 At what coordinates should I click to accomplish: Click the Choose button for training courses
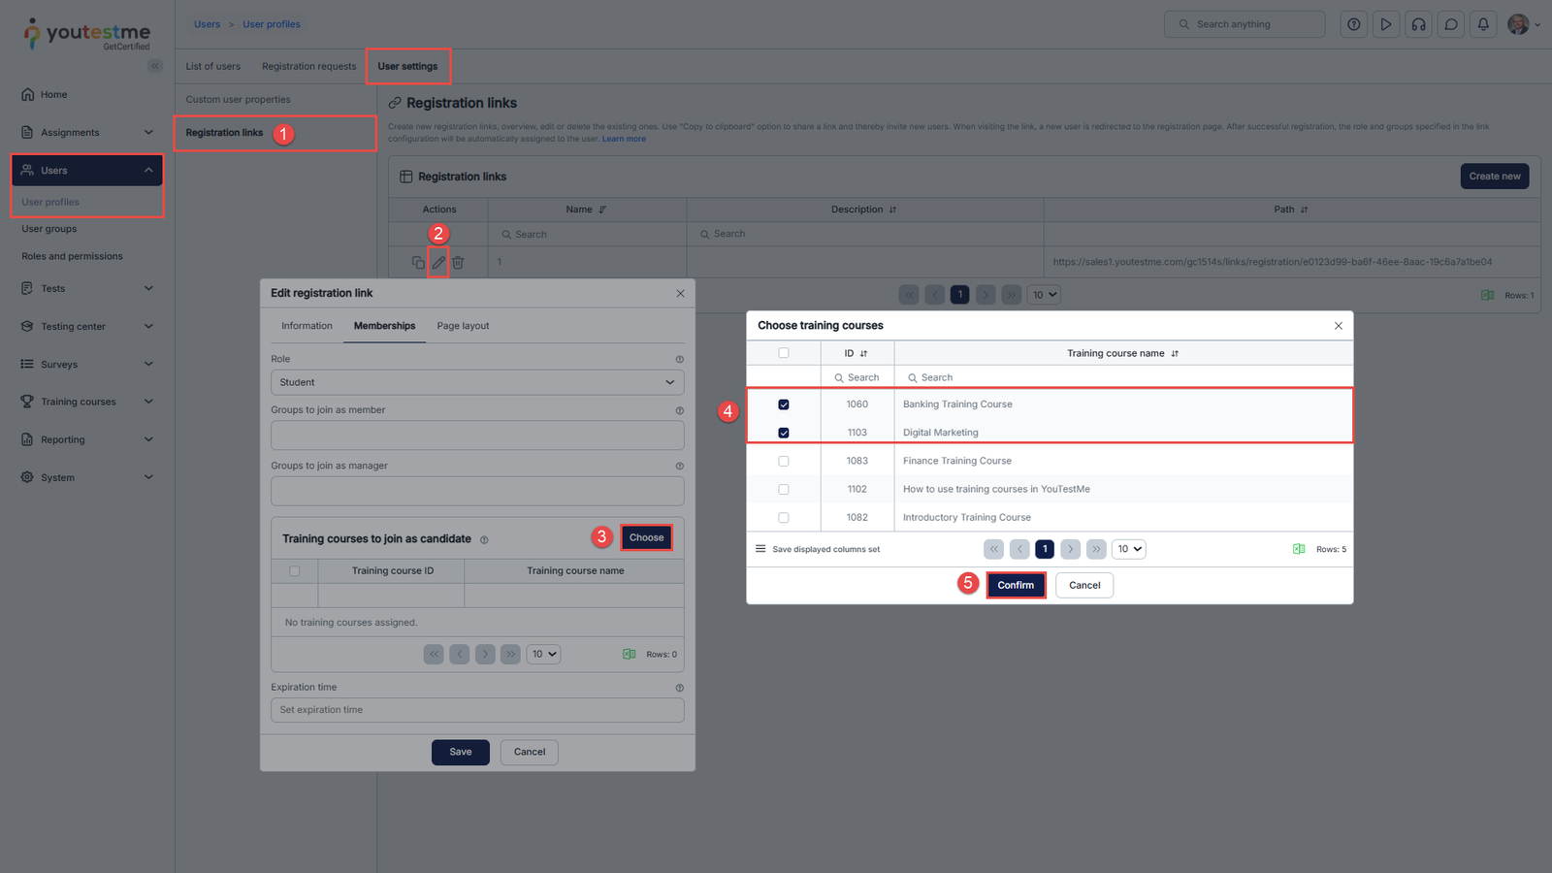pyautogui.click(x=646, y=537)
